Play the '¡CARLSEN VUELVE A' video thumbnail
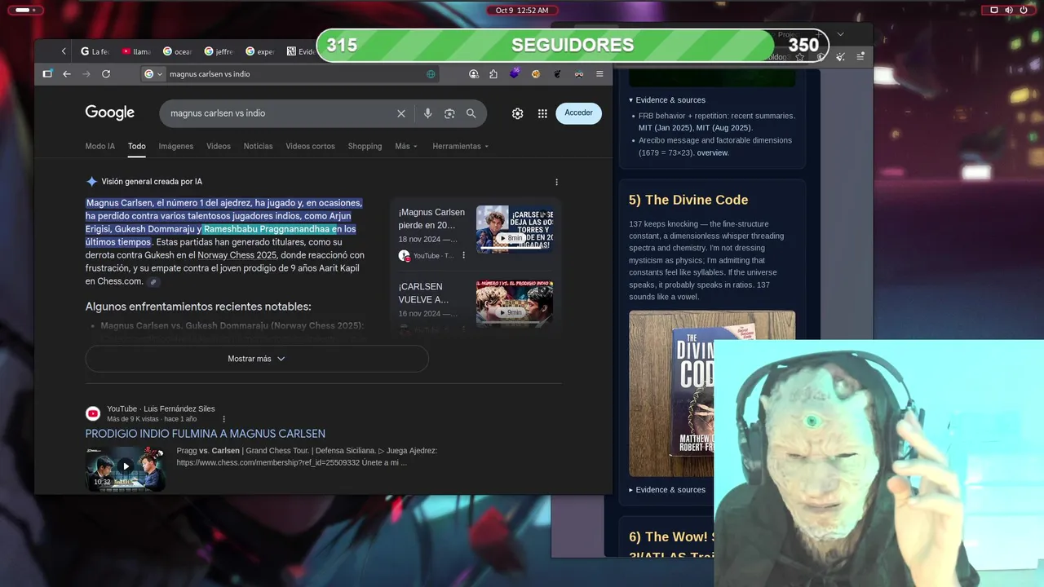This screenshot has height=587, width=1044. coord(515,303)
